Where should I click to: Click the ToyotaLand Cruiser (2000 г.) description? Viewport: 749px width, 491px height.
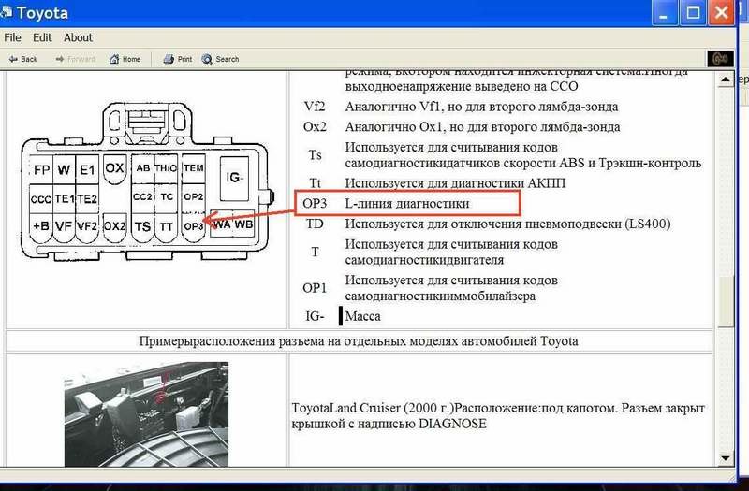click(x=498, y=415)
